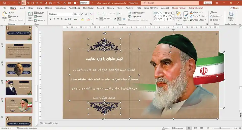
Task: Open the Arrange button
Action: click(x=178, y=16)
